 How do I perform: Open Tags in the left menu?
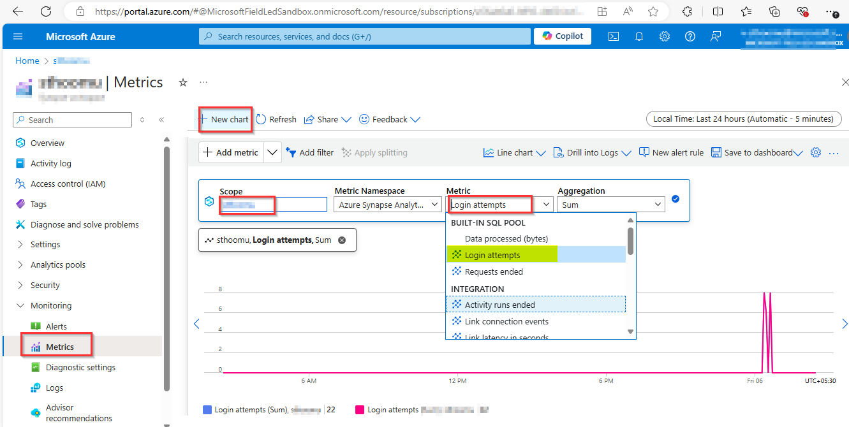pos(39,204)
